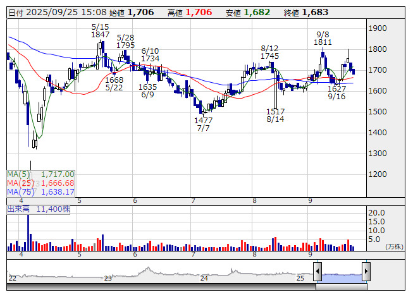Click the 安値 low price value
This screenshot has width=413, height=297.
point(257,12)
